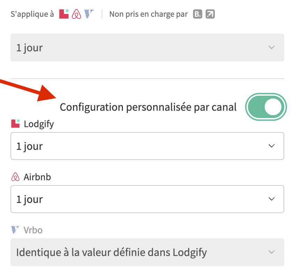Click the Vrbo logo above the Vrbo dropdown

[15, 230]
